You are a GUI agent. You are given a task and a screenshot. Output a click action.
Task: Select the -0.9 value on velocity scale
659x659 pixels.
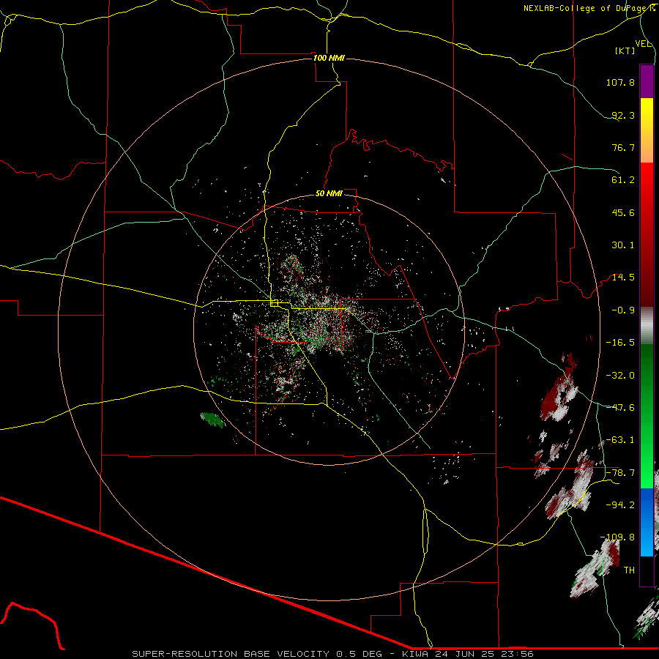623,310
